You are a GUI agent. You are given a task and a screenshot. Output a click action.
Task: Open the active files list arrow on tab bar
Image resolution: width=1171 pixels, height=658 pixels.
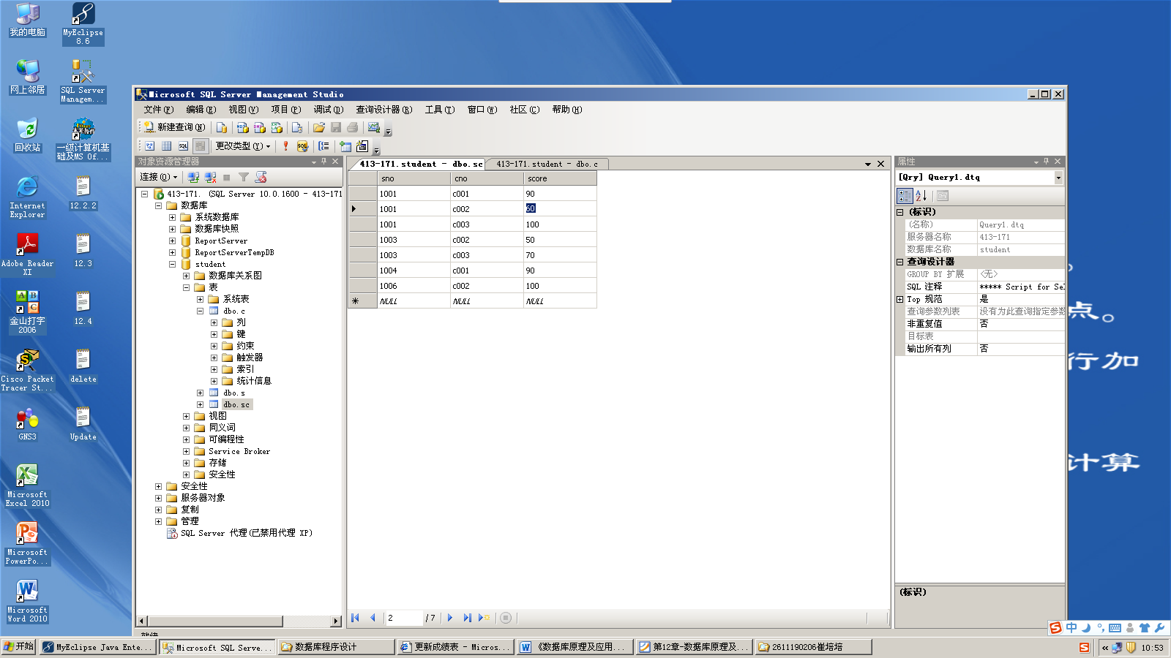(868, 164)
